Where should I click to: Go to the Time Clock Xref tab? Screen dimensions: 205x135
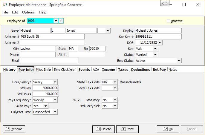[x=65, y=70]
